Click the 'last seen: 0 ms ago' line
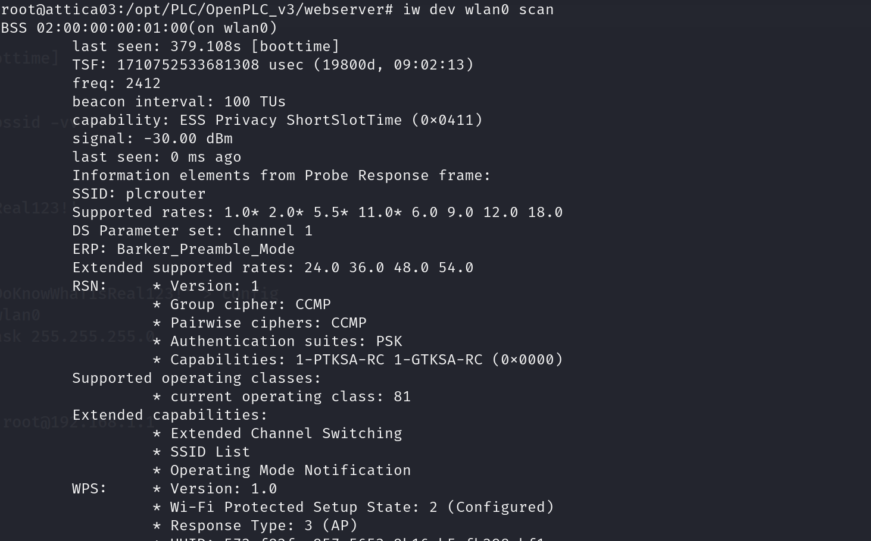 tap(157, 157)
